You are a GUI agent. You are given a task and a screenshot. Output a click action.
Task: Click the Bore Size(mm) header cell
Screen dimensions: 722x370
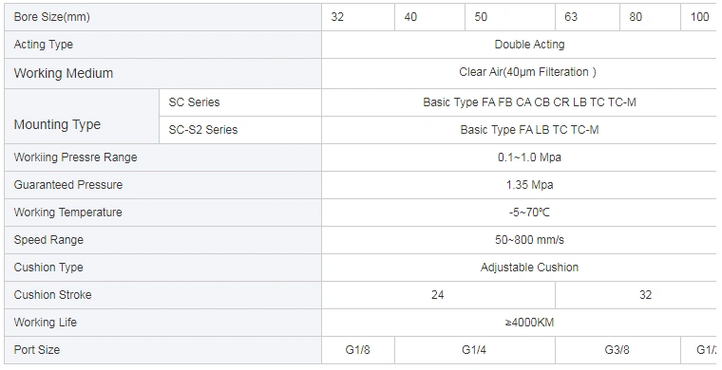click(x=163, y=17)
